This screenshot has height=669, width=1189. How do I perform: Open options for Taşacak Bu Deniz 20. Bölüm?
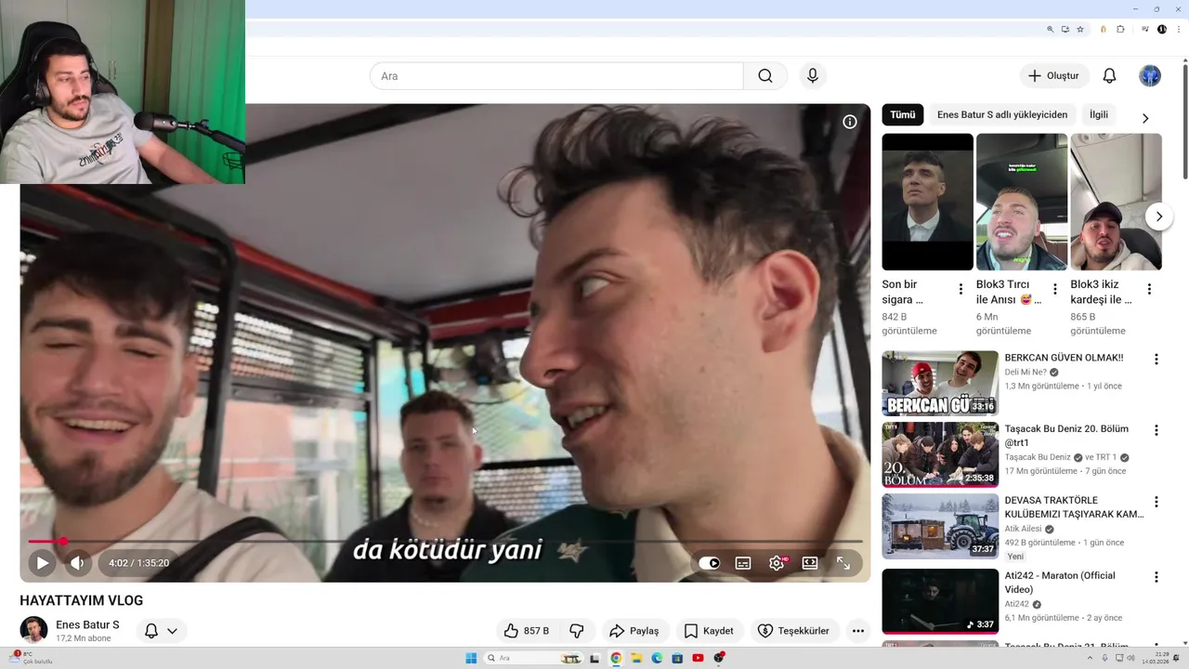[1156, 431]
